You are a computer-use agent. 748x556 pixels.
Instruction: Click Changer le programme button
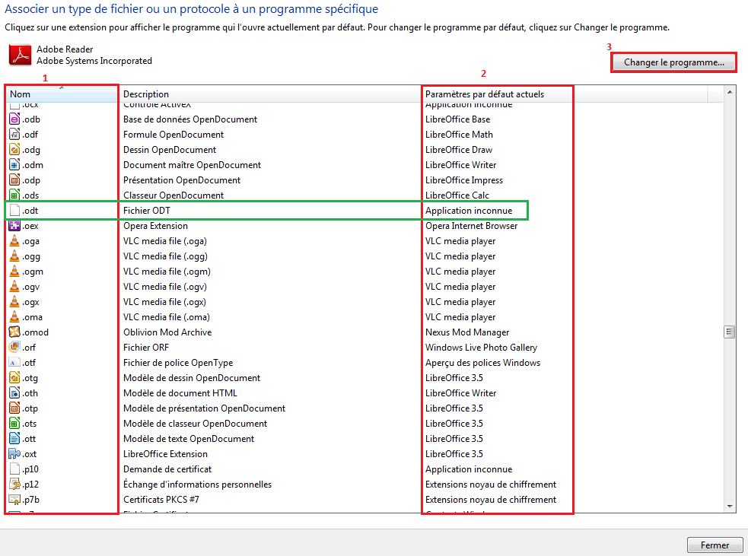(673, 62)
